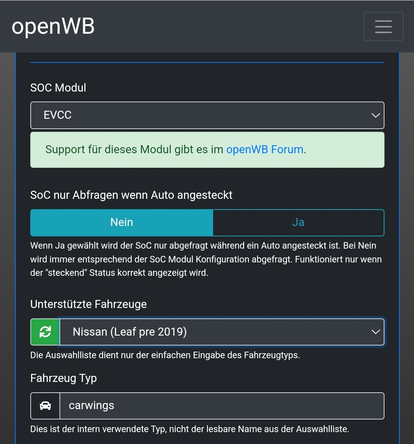The image size is (414, 444).
Task: Open the hamburger navigation menu
Action: click(383, 26)
